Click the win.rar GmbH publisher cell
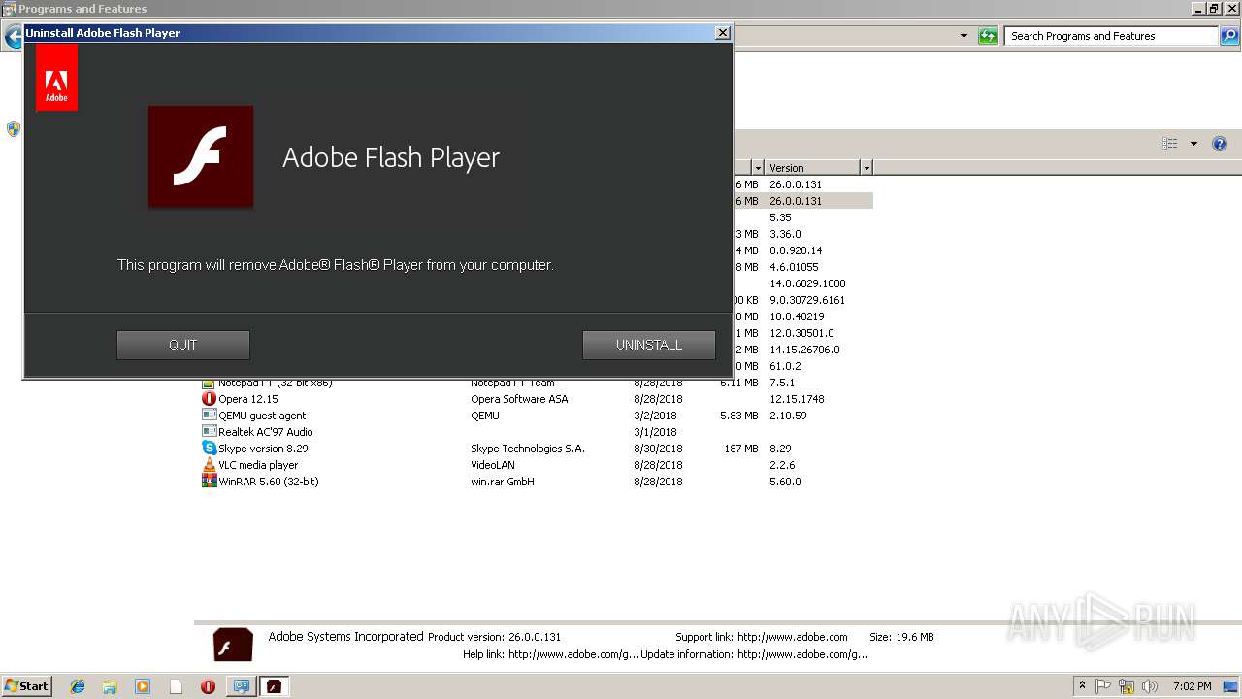Image resolution: width=1242 pixels, height=699 pixels. tap(503, 482)
